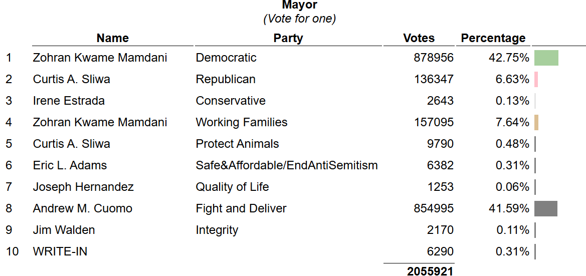Click the pink Republican percentage bar
Screen dimensions: 586x276
pyautogui.click(x=536, y=79)
